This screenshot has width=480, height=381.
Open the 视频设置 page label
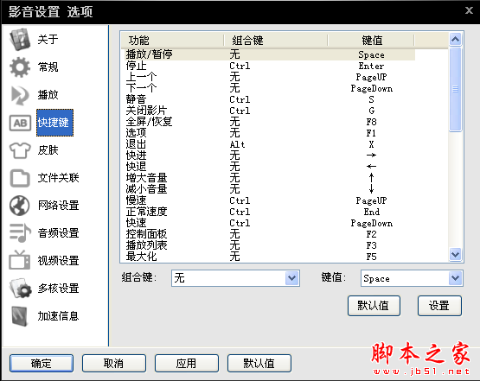[x=58, y=261]
